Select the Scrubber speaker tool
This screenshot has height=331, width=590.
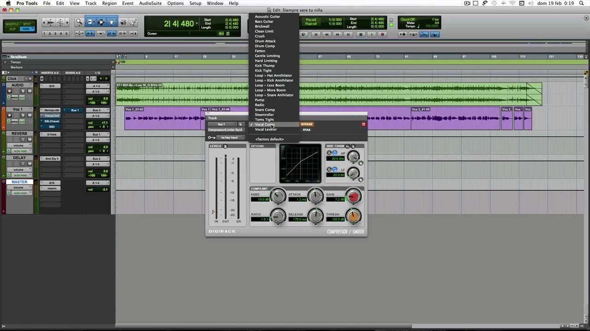123,22
